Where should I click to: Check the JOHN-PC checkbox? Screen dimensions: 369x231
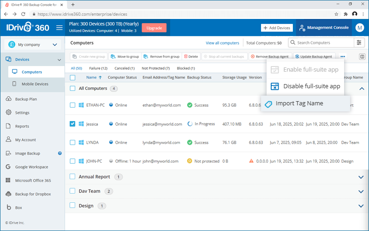click(x=72, y=161)
